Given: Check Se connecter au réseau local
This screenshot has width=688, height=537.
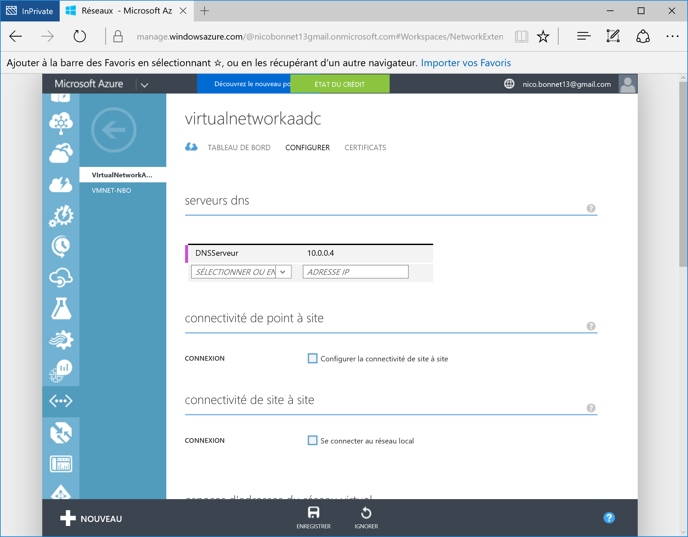Looking at the screenshot, I should click(312, 440).
